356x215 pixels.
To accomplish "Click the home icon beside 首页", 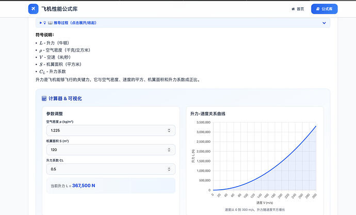I will (294, 9).
